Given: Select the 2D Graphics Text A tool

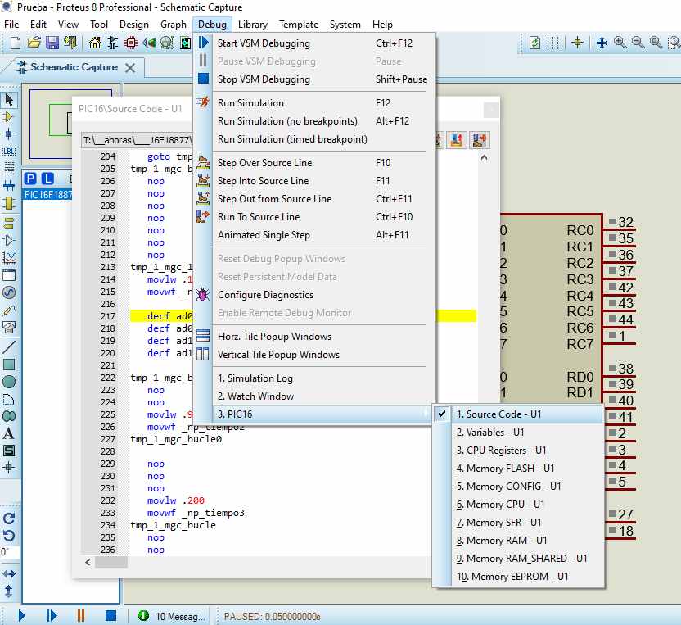Looking at the screenshot, I should click(9, 433).
